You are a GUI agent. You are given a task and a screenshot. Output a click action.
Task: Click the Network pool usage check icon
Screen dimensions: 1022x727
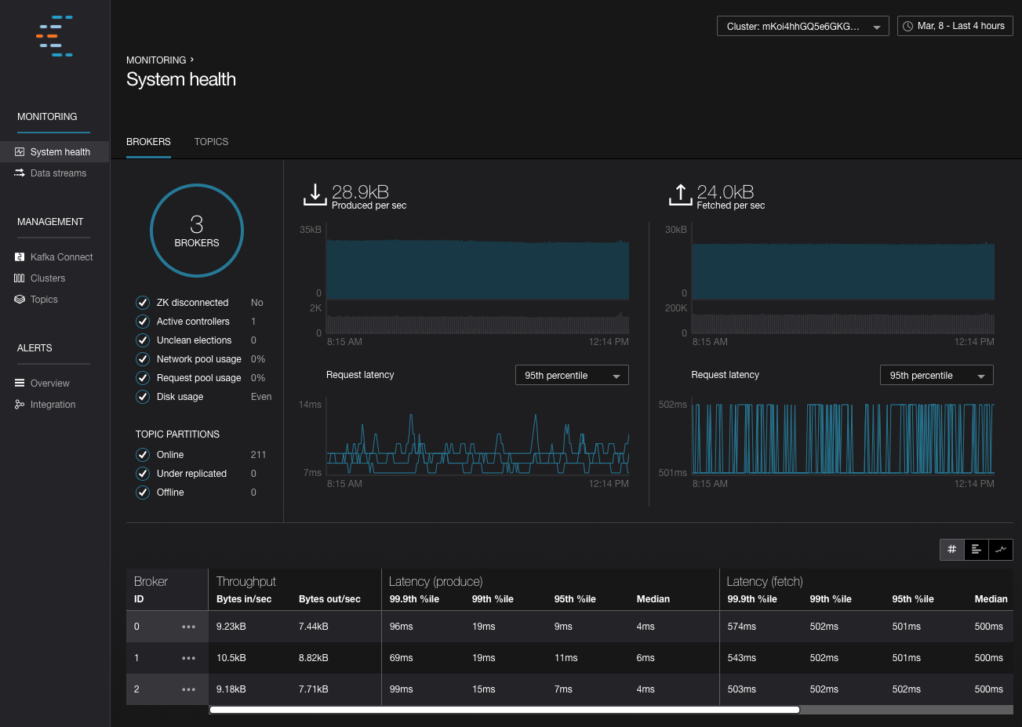click(143, 359)
